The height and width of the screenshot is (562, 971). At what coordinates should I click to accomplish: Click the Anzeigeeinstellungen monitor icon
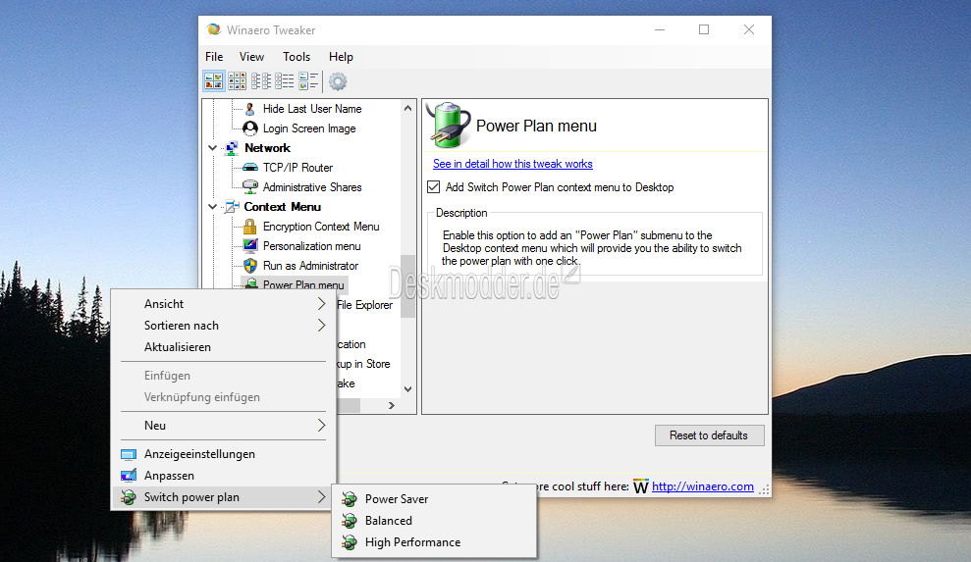pos(129,454)
